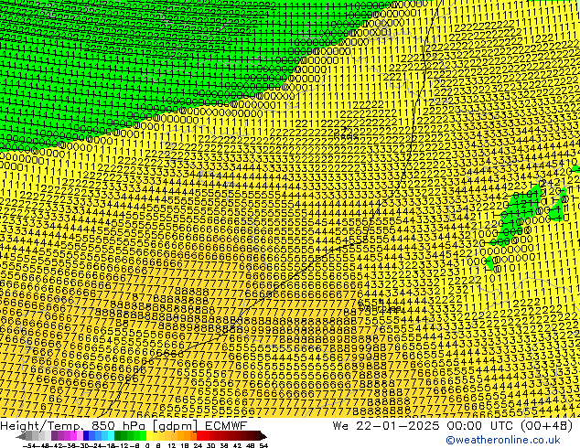Click the right dark arrow end of the color scale

click(x=263, y=436)
